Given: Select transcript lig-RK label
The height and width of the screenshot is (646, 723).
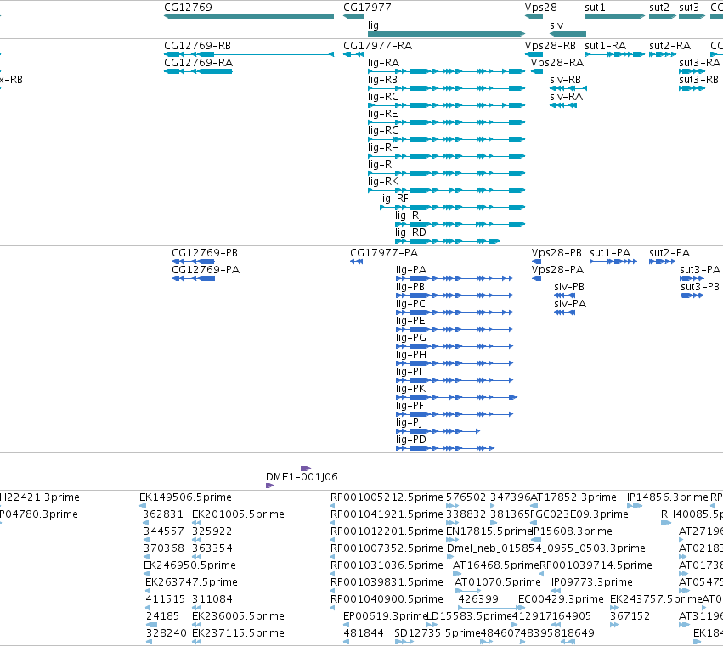Looking at the screenshot, I should pos(383,182).
